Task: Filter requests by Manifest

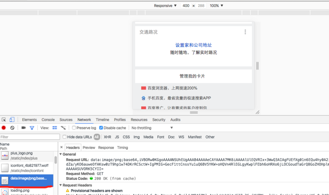Action: tap(195, 137)
